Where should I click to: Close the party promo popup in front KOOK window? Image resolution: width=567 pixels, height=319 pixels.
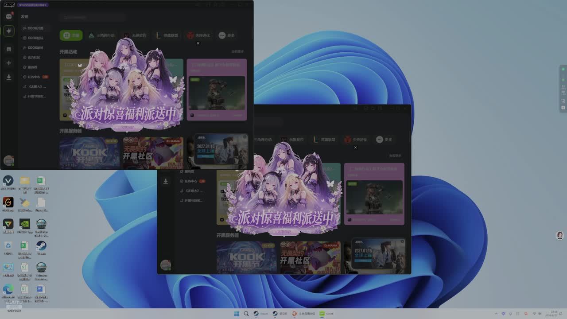tap(198, 43)
